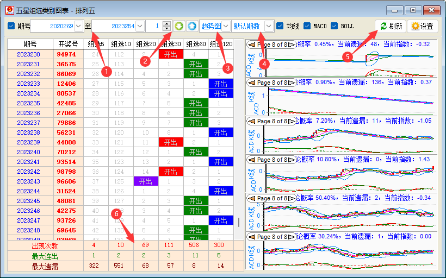The image size is (446, 278).
Task: Go to previous page in top chart pager
Action: coord(252,44)
